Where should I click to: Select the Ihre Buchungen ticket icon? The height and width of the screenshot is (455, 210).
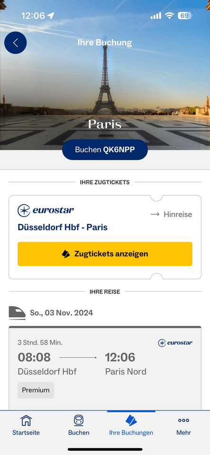131,420
